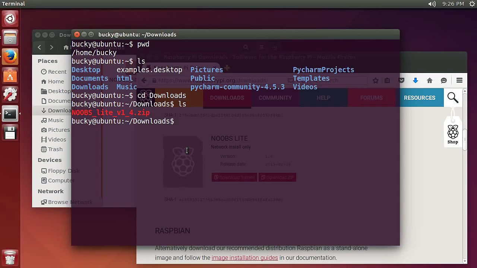Click Firefox scrollbar down arrow
The image size is (477, 268).
[465, 261]
